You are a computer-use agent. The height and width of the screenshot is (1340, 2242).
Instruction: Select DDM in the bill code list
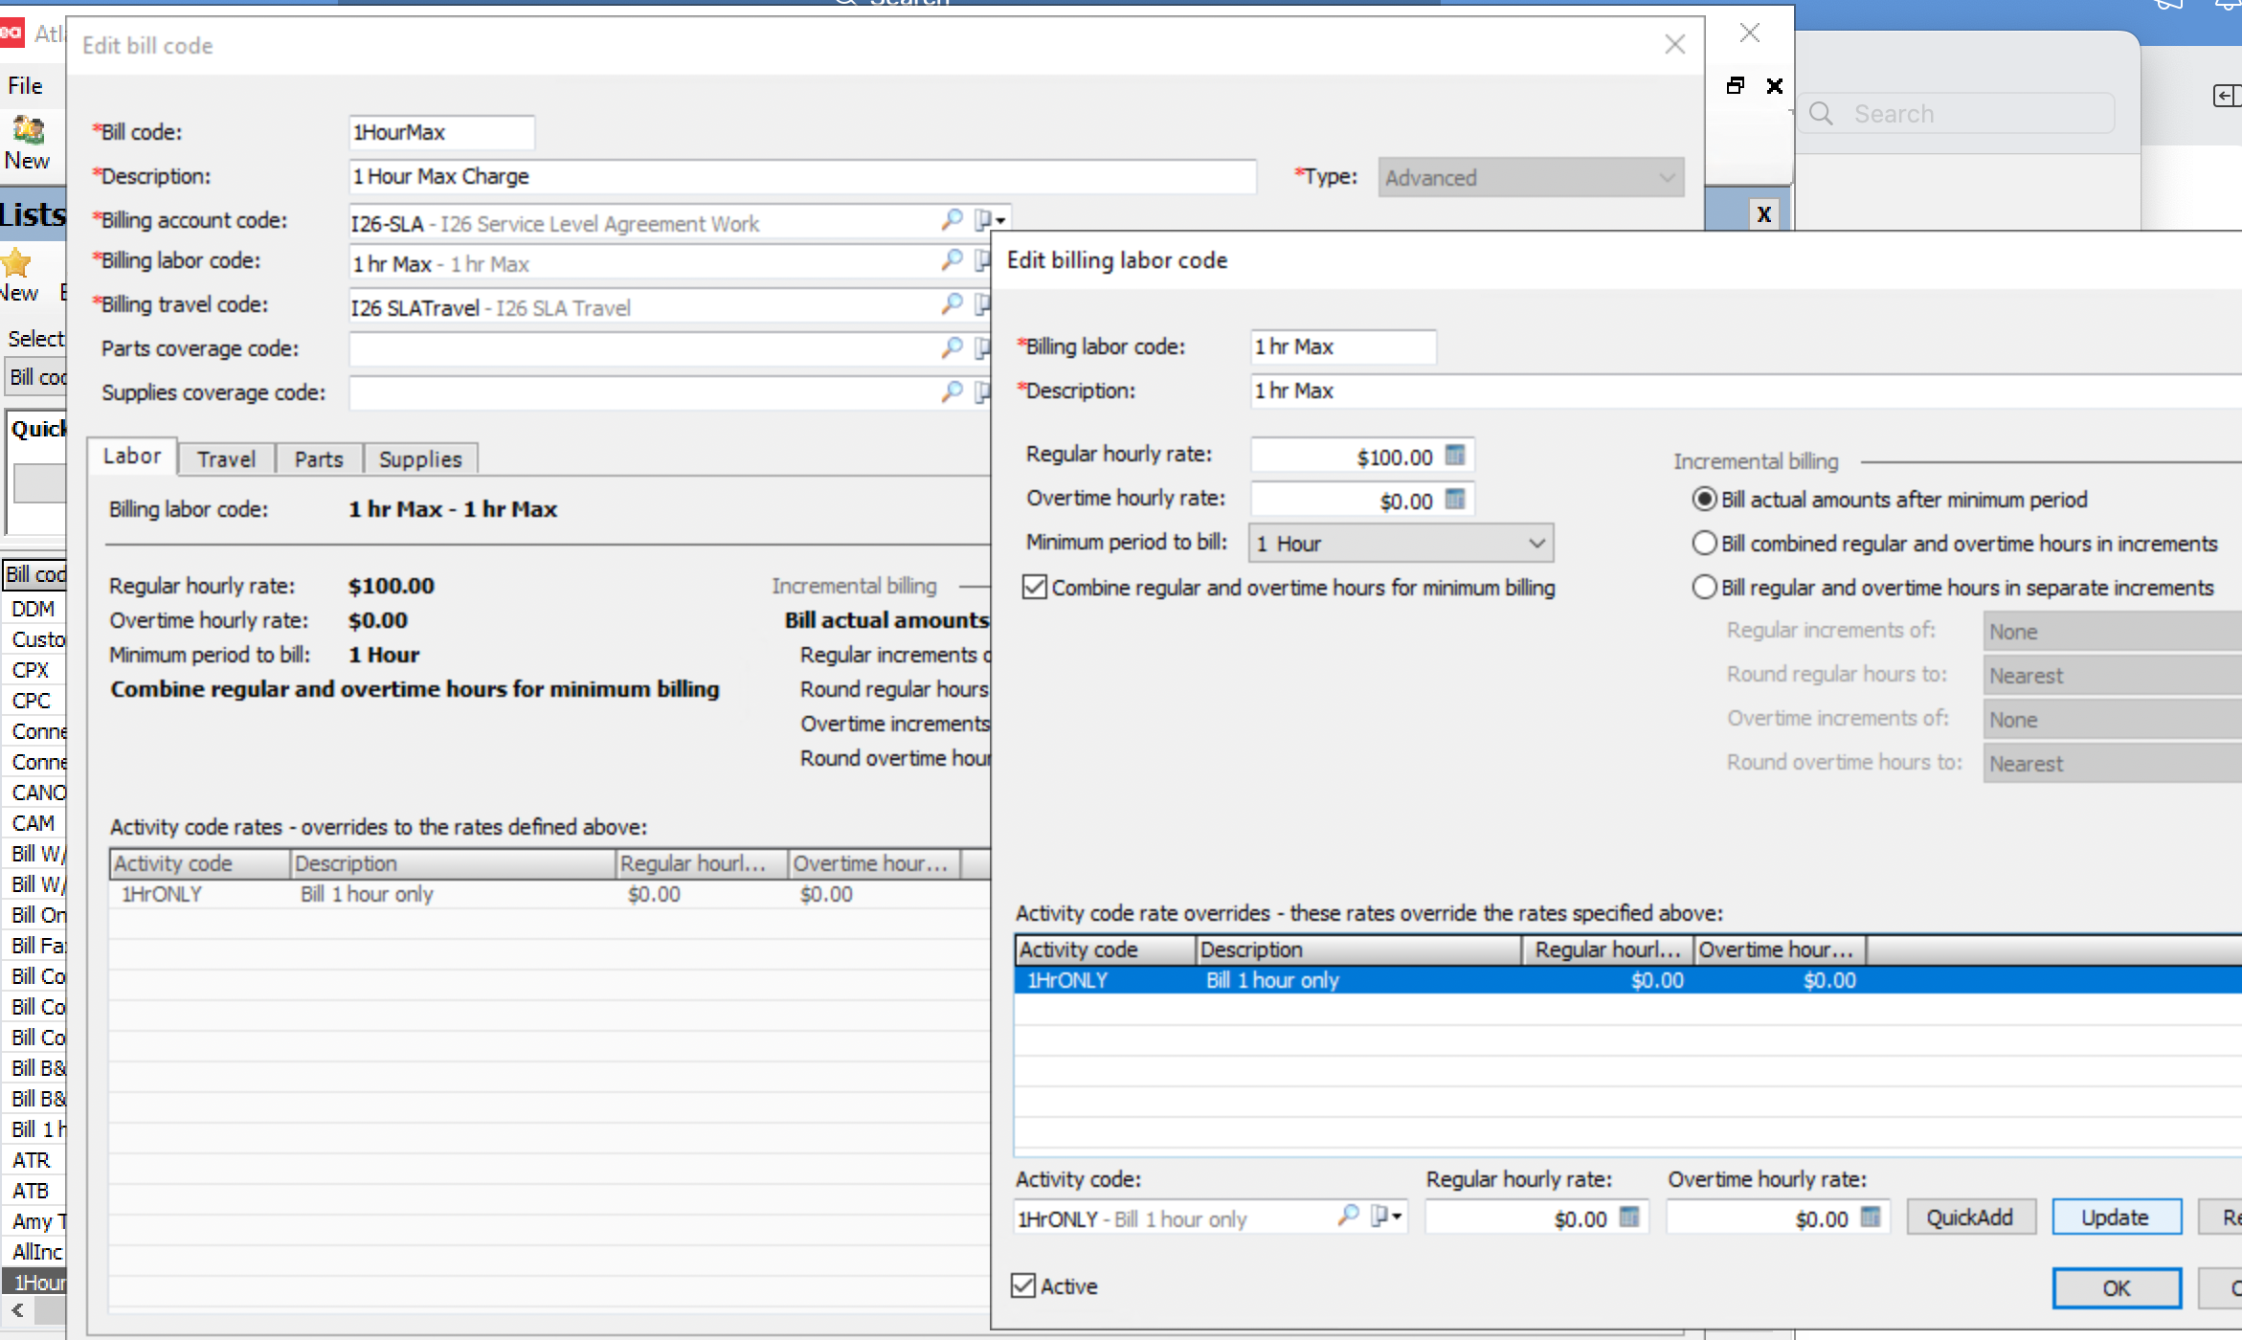coord(34,609)
